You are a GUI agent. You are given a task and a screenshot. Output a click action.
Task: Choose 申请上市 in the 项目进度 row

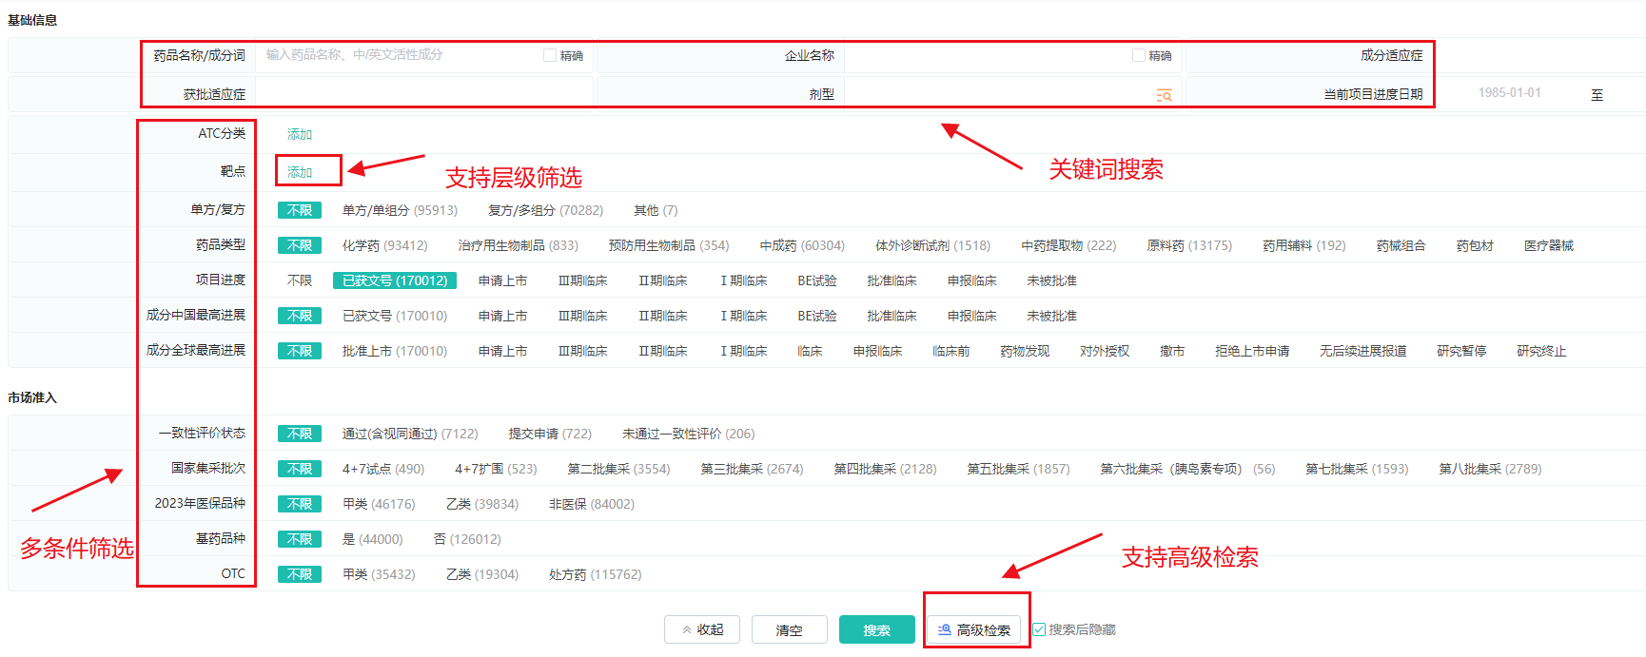pos(502,280)
